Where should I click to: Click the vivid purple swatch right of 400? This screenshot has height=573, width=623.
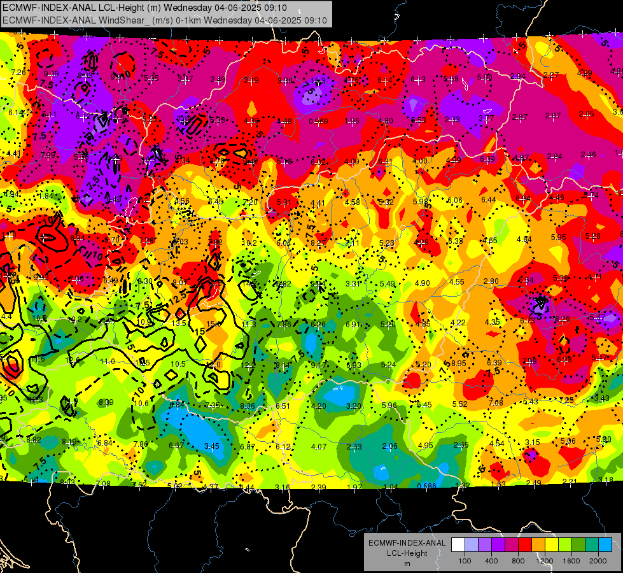498,545
